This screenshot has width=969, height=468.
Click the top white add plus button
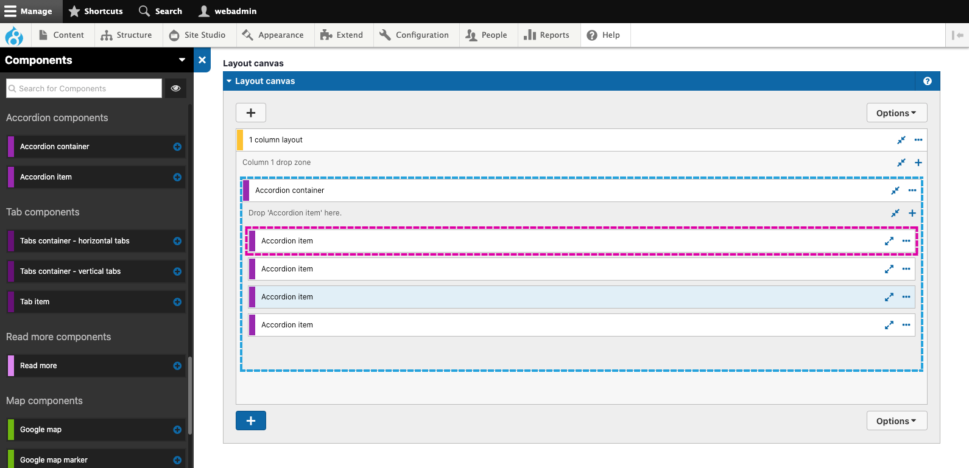[x=251, y=113]
